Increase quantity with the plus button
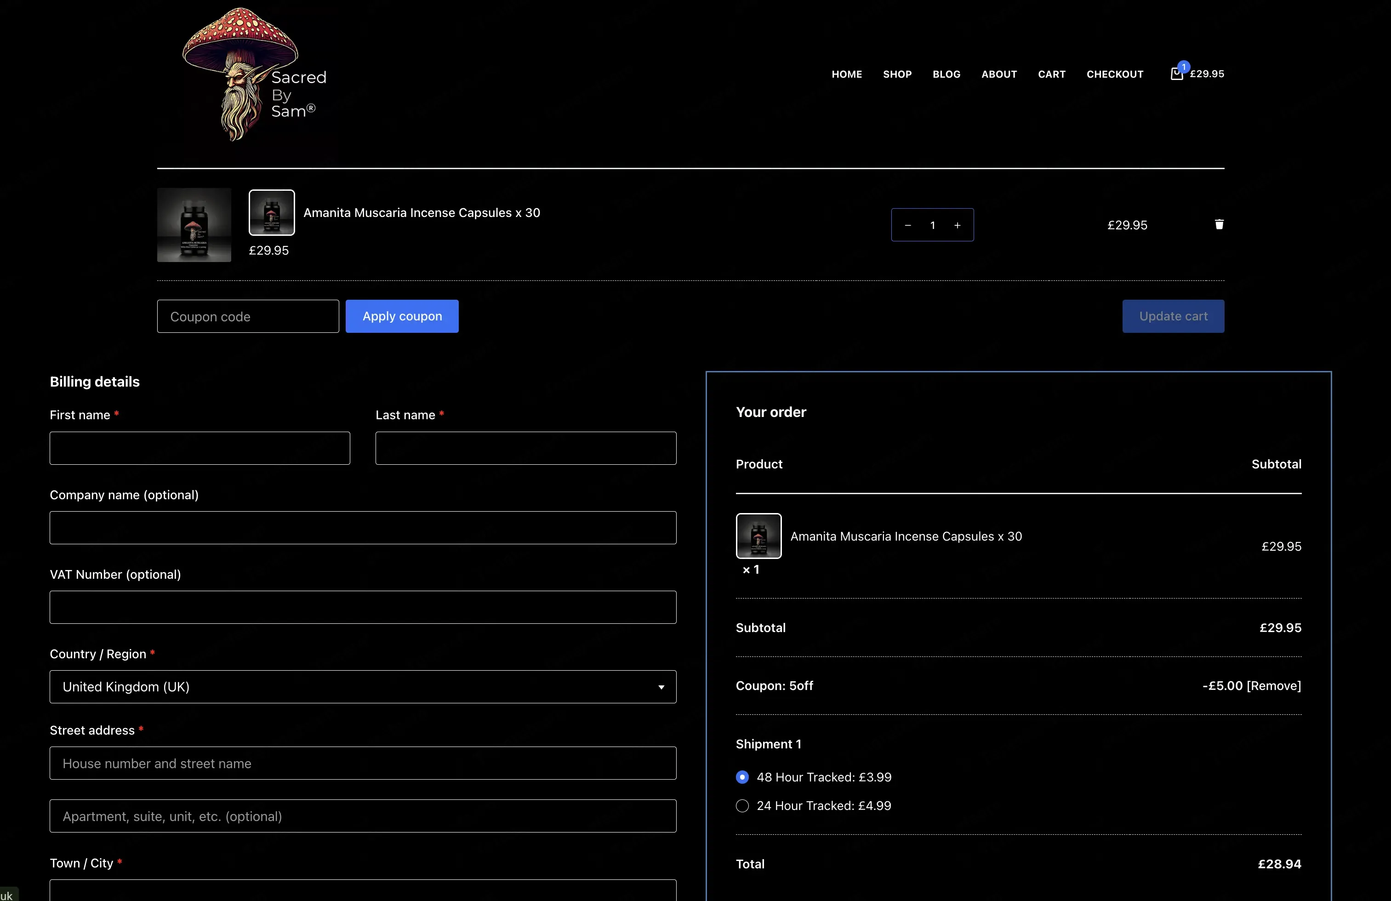The height and width of the screenshot is (901, 1391). coord(958,225)
